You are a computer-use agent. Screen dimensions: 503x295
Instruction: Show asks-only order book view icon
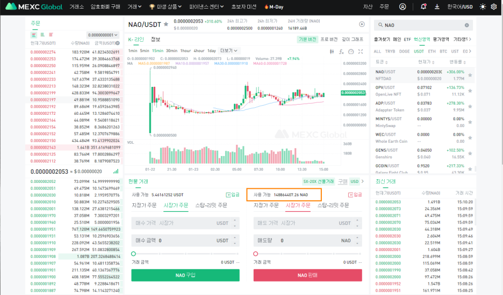click(51, 34)
